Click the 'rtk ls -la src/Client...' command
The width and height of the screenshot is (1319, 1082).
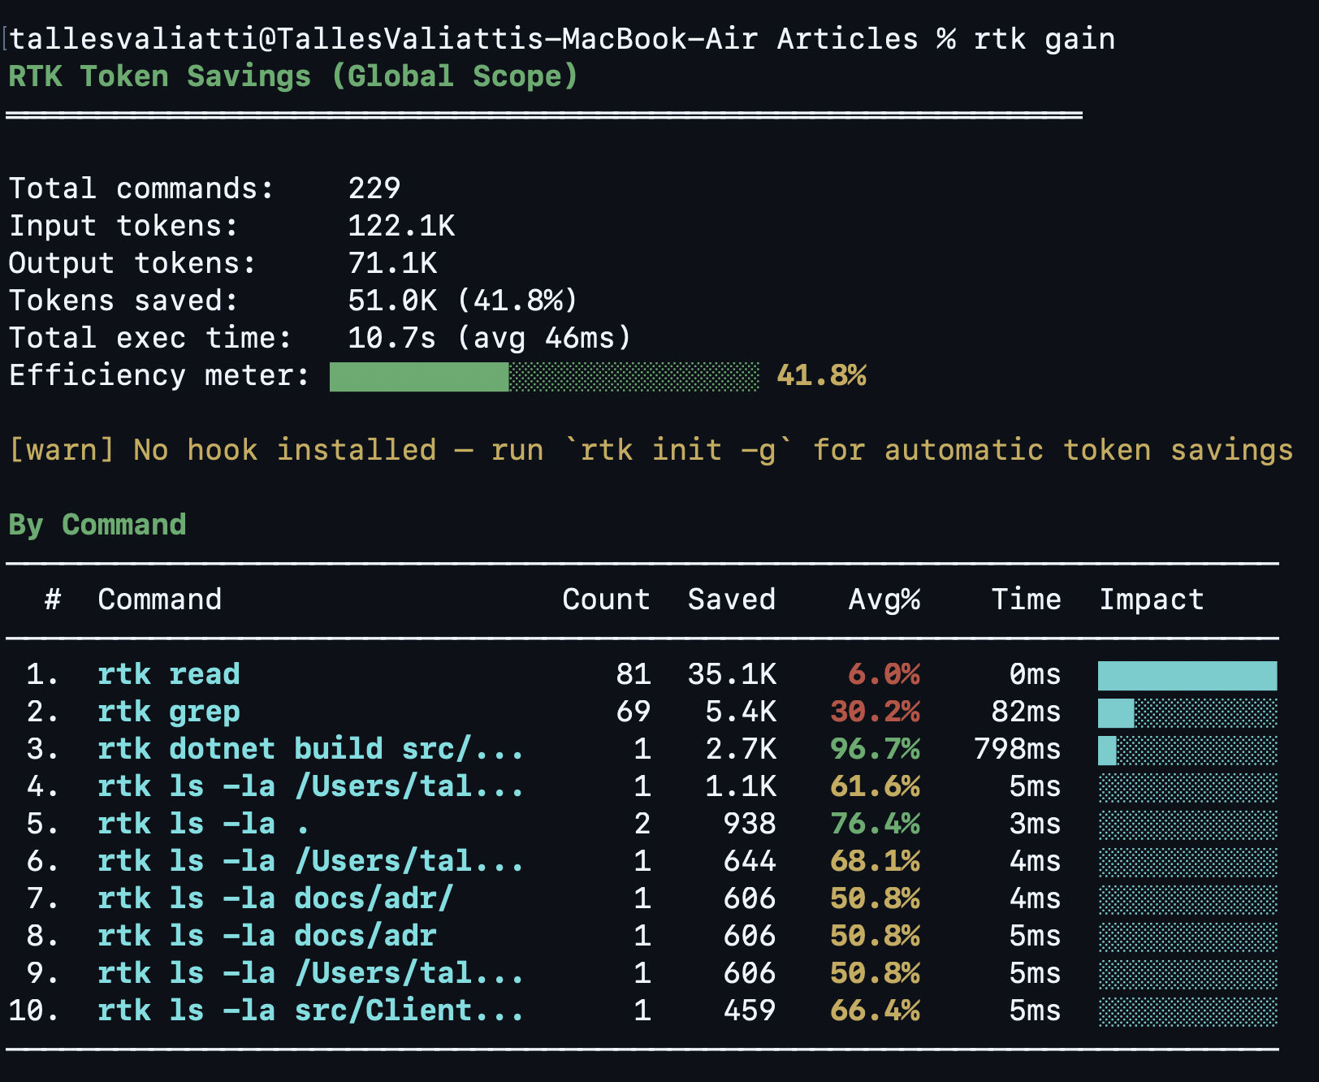(311, 1011)
